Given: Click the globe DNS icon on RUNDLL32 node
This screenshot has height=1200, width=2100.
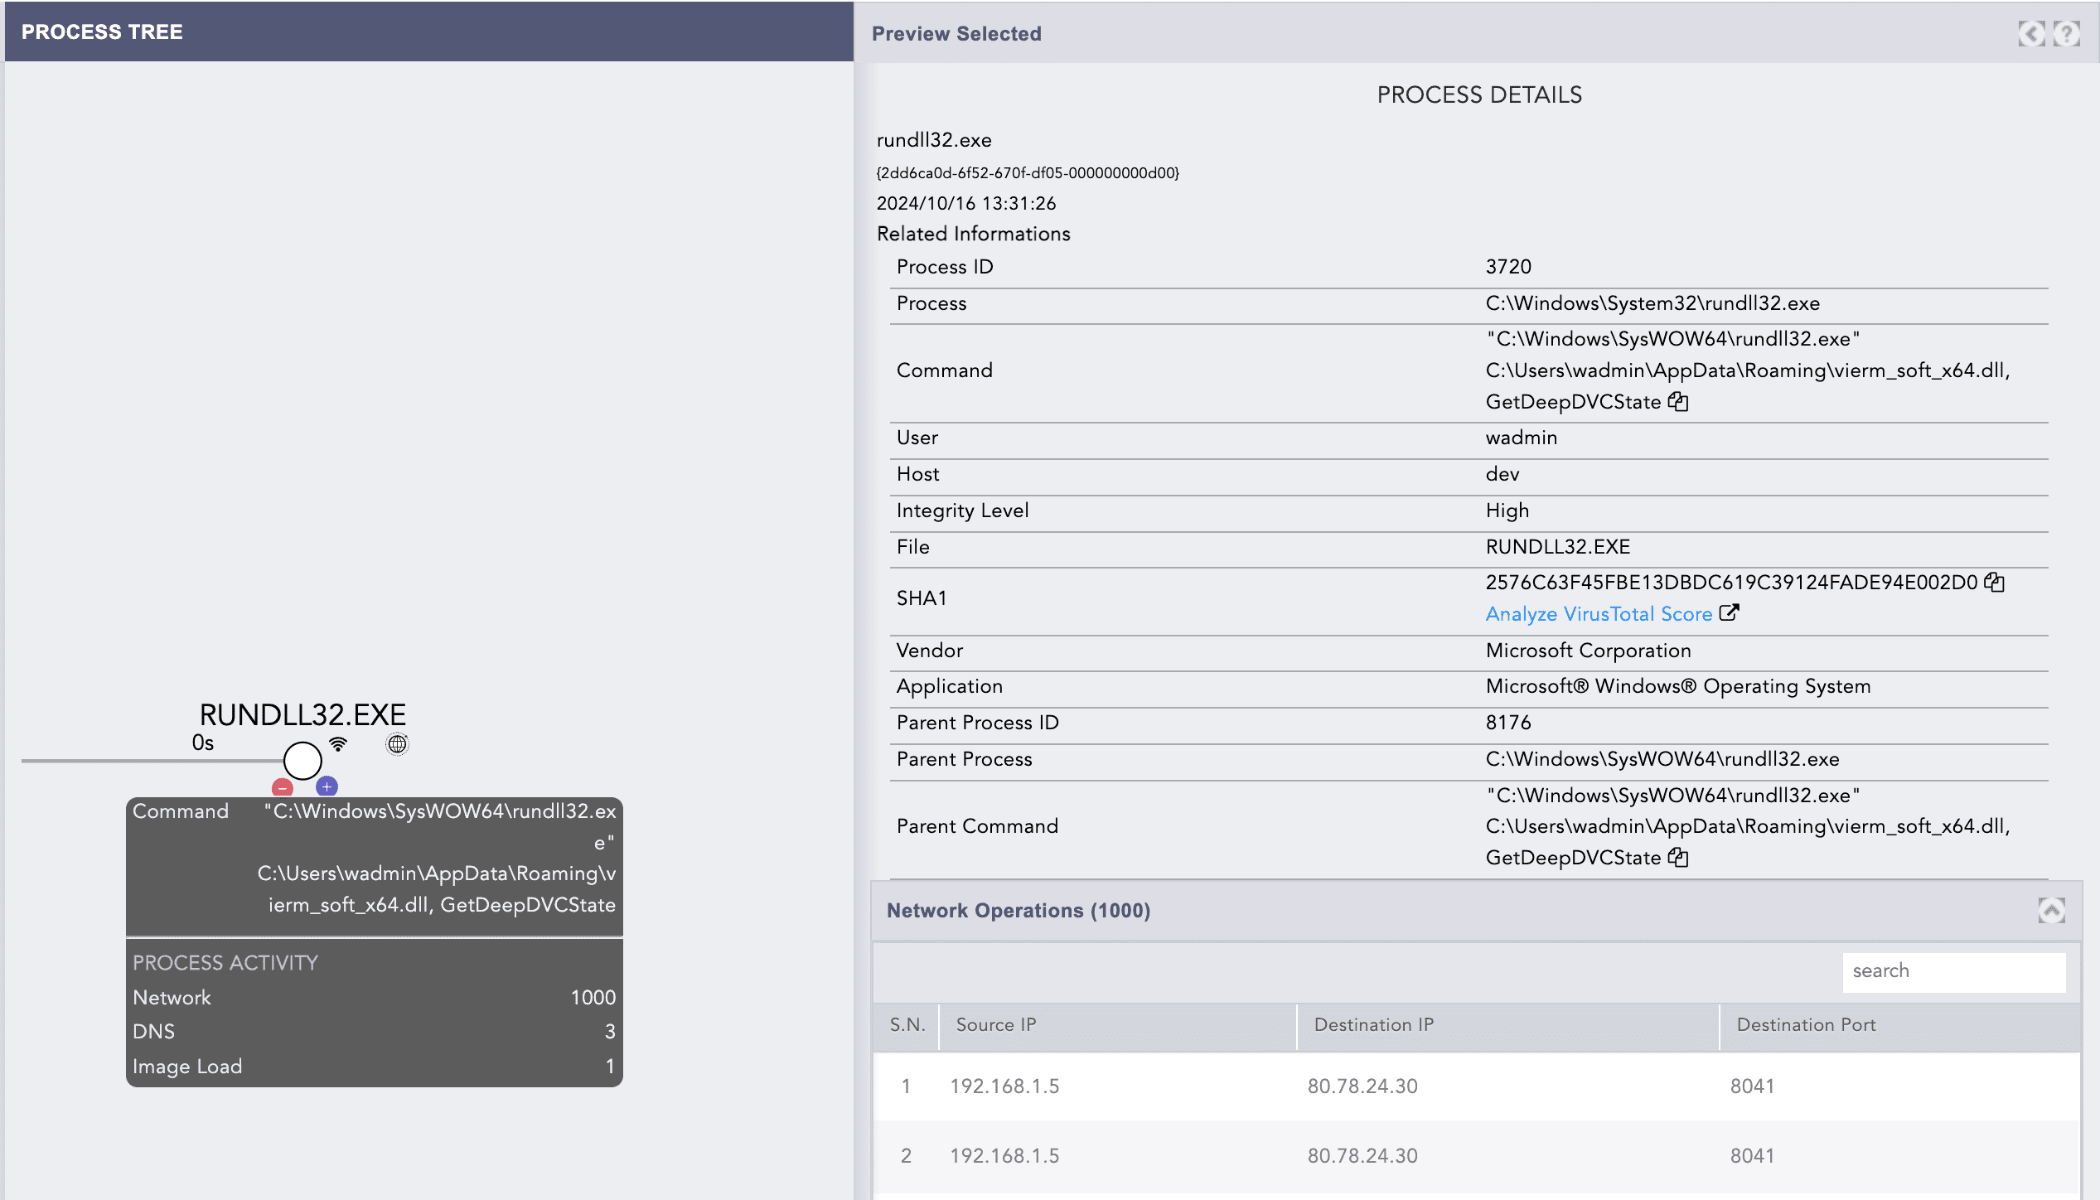Looking at the screenshot, I should 397,744.
